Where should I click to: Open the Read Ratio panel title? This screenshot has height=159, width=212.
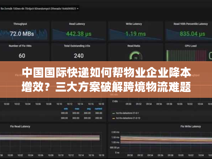[x=134, y=46]
